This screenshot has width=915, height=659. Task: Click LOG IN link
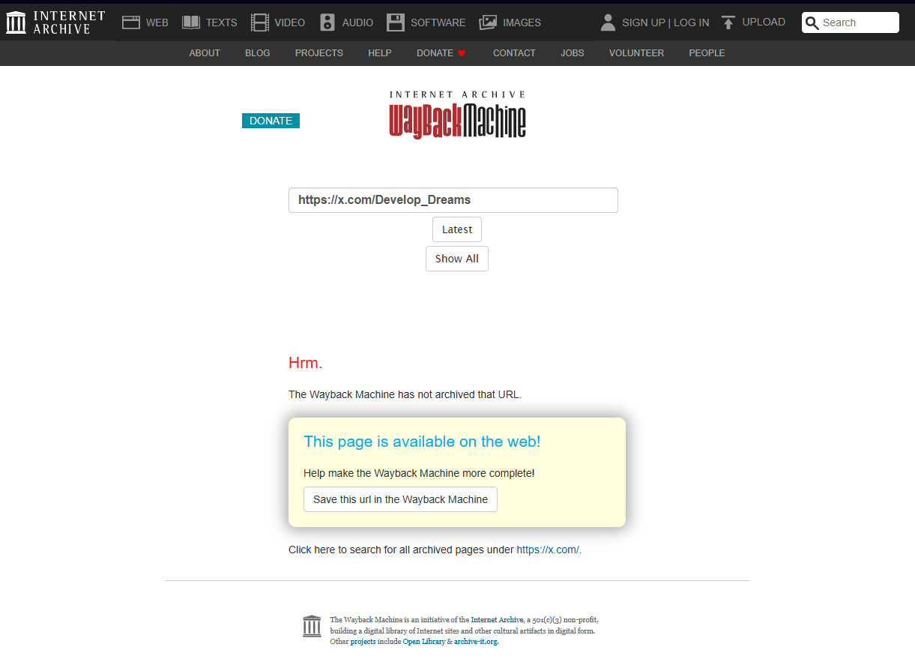coord(692,22)
